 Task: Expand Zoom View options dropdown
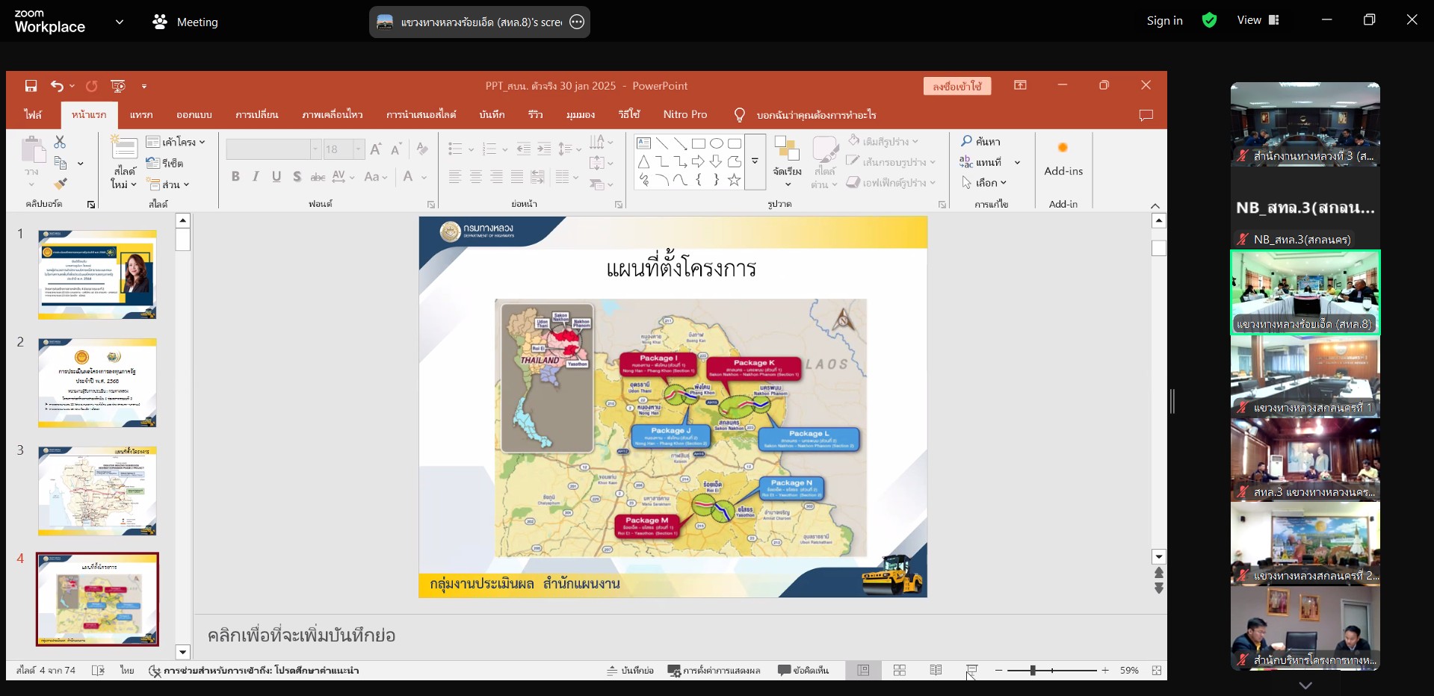point(1259,20)
